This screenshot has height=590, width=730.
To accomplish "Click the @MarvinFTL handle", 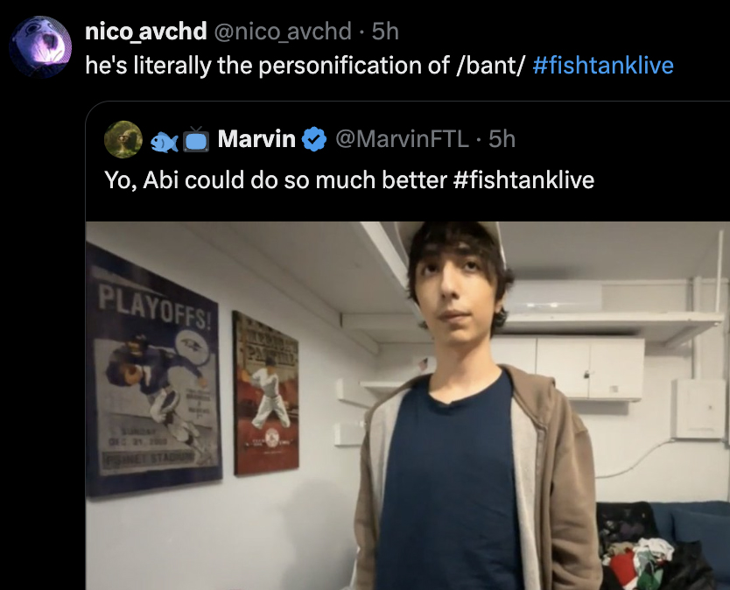I will click(402, 139).
